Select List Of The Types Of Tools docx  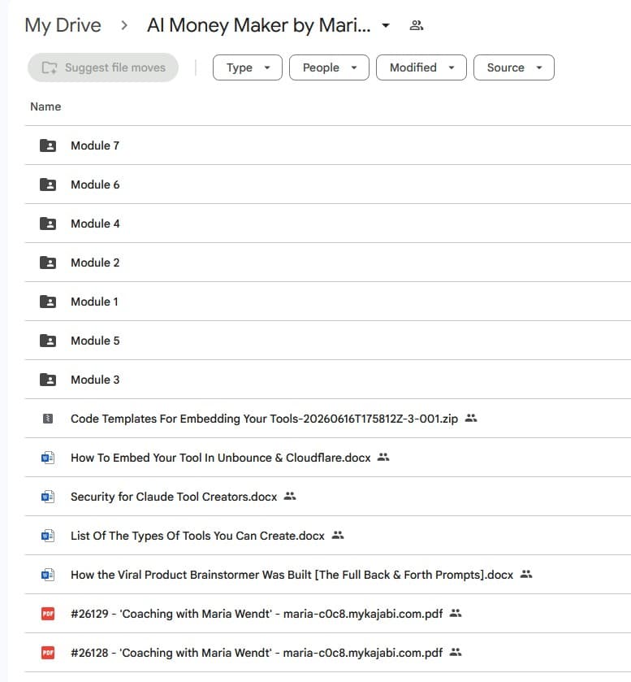[x=197, y=536]
